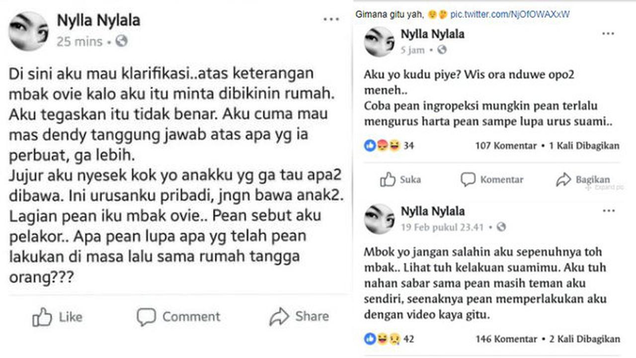The width and height of the screenshot is (636, 358).
Task: Click Nylla Nylala profile picture on left post
Action: point(29,31)
